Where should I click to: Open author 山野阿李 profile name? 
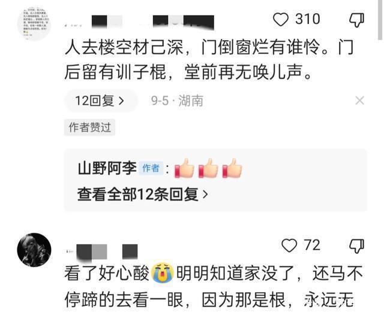[107, 168]
